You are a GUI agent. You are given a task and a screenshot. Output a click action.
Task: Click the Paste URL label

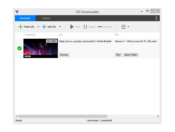pos(29,27)
